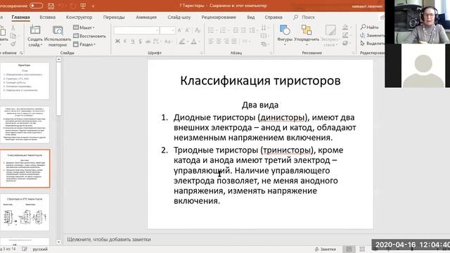Screen dimensions: 450x253
Task: Open the Вид tab
Action: [x=251, y=17]
